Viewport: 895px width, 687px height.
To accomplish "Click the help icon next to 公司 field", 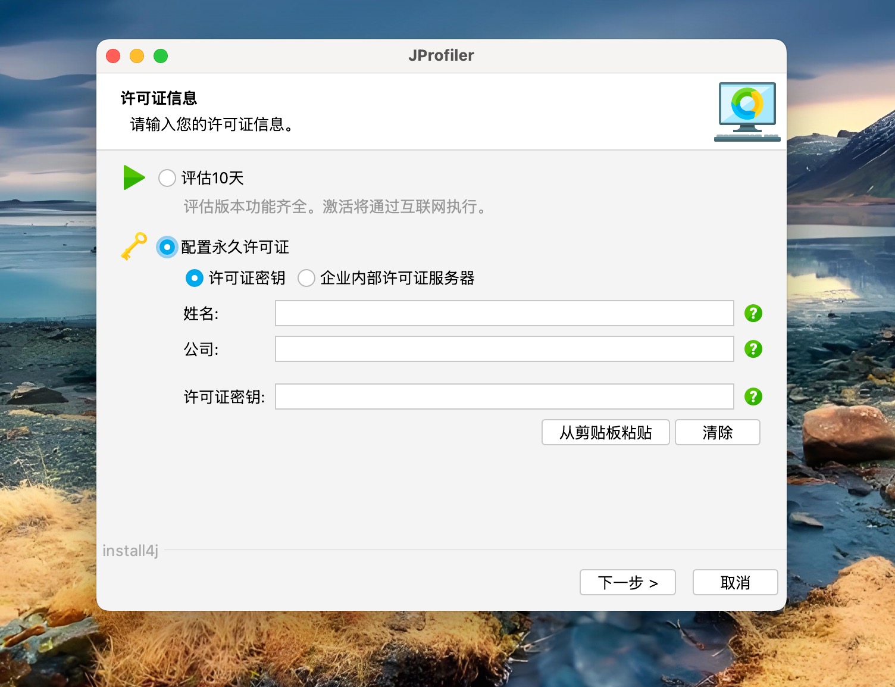I will (753, 349).
